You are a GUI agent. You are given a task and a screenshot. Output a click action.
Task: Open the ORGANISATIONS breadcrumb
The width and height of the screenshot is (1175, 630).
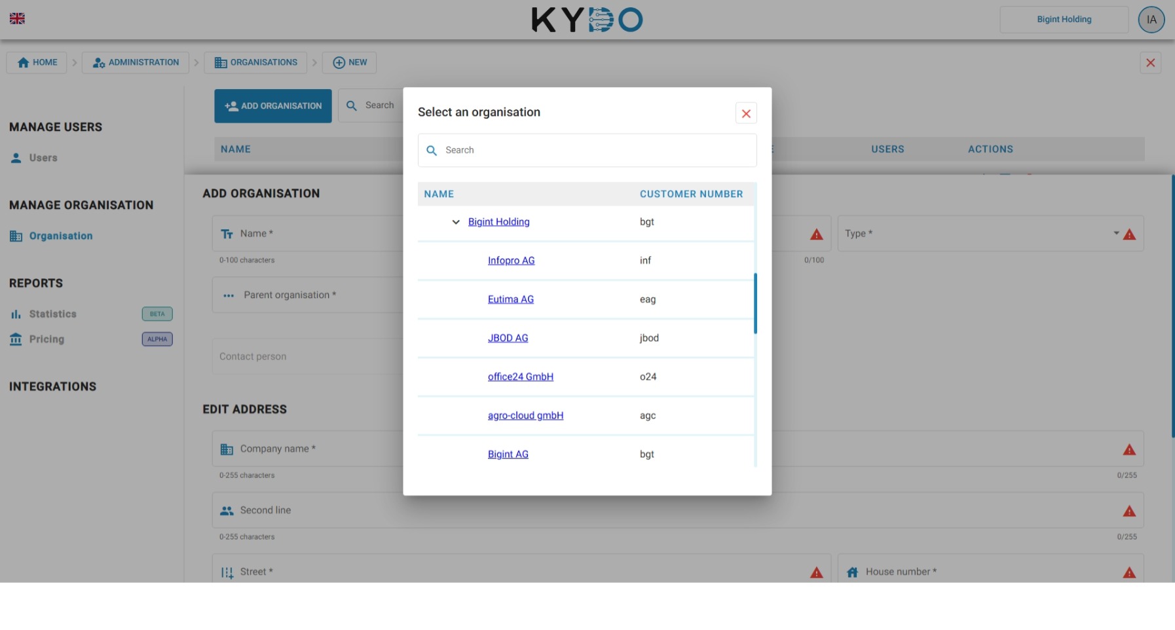click(x=256, y=63)
